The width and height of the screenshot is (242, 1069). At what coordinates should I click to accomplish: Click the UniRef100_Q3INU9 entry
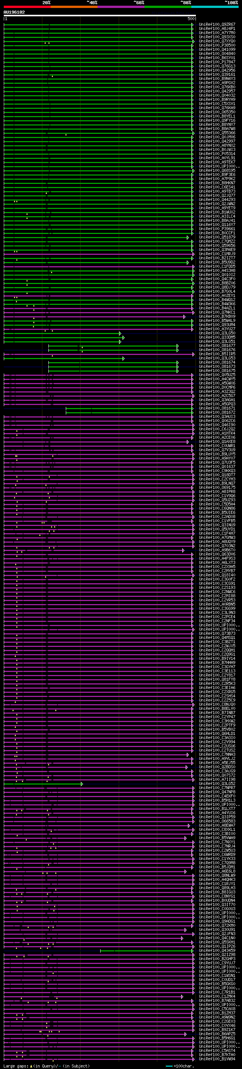click(x=217, y=525)
